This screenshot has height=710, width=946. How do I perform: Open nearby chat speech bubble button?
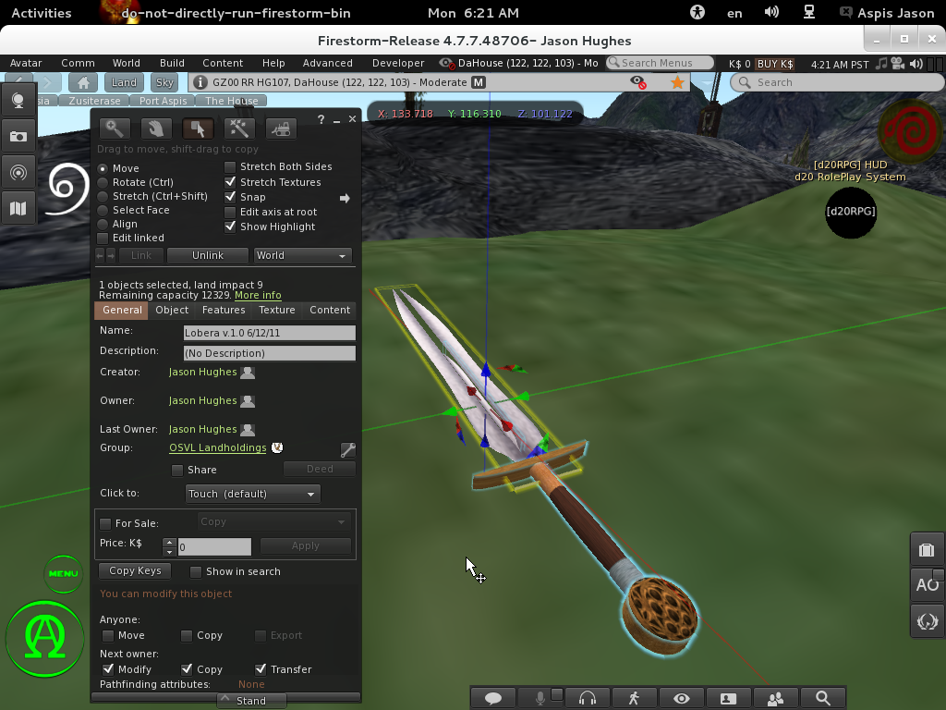pyautogui.click(x=493, y=698)
